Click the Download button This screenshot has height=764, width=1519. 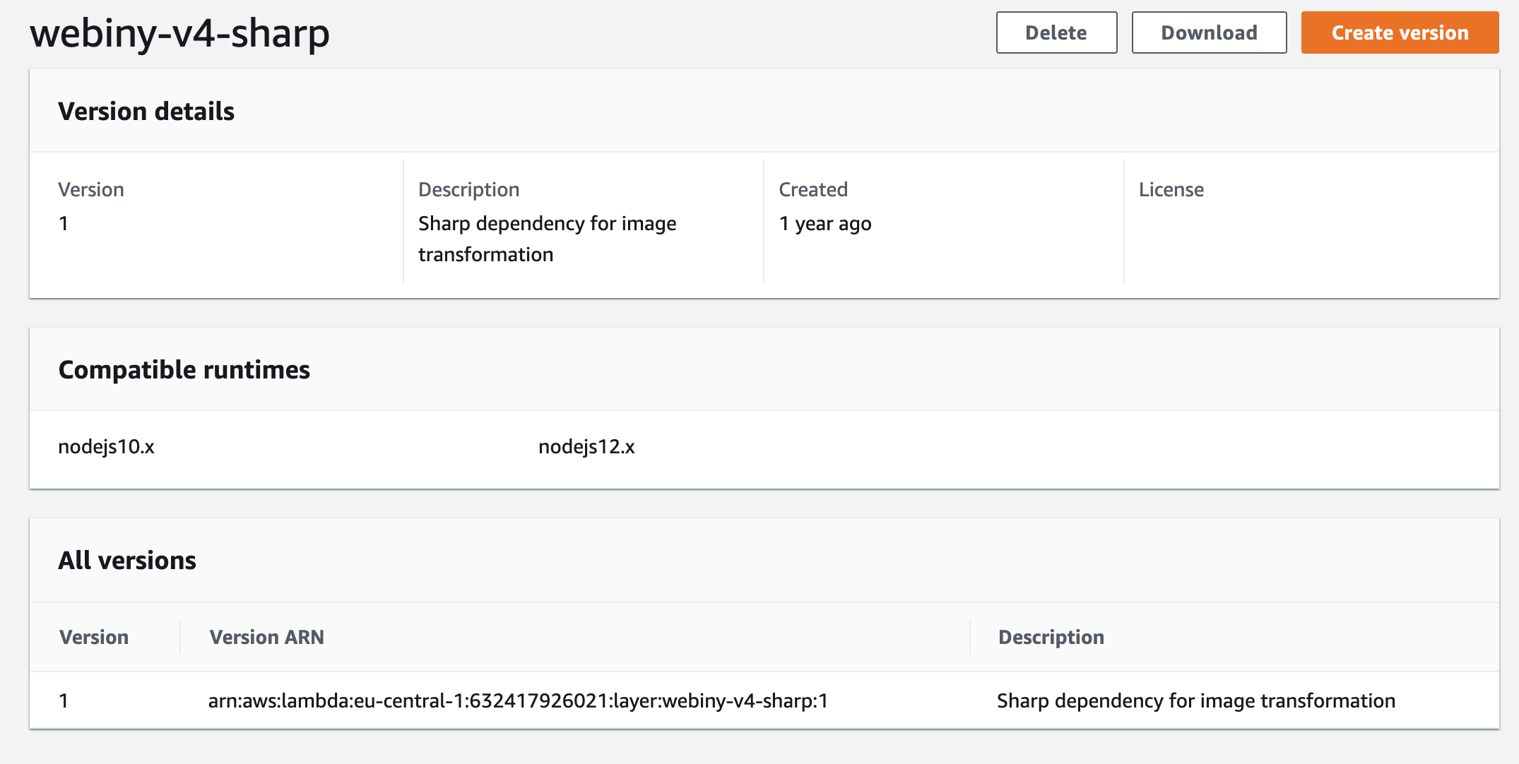click(x=1209, y=32)
